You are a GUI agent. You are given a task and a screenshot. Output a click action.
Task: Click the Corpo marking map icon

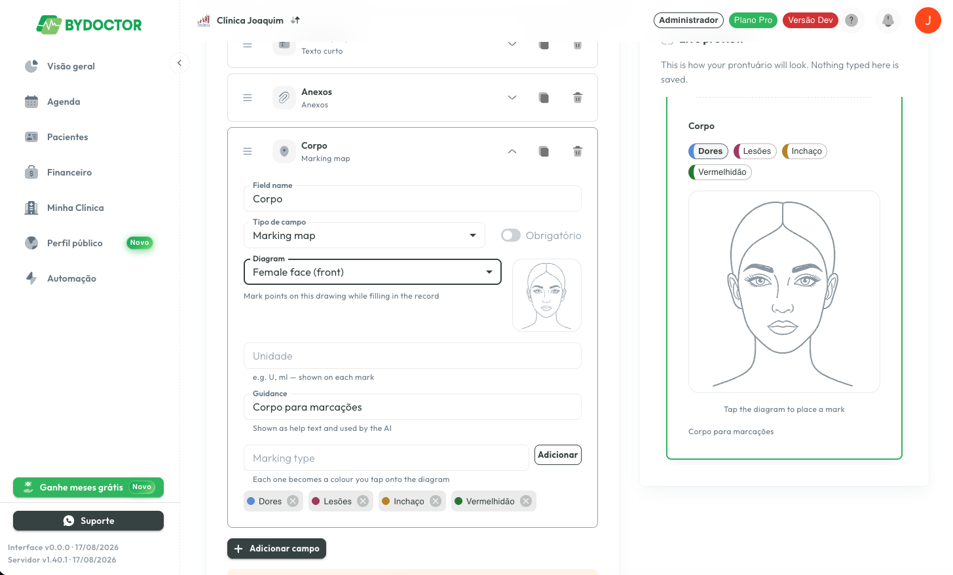[284, 151]
